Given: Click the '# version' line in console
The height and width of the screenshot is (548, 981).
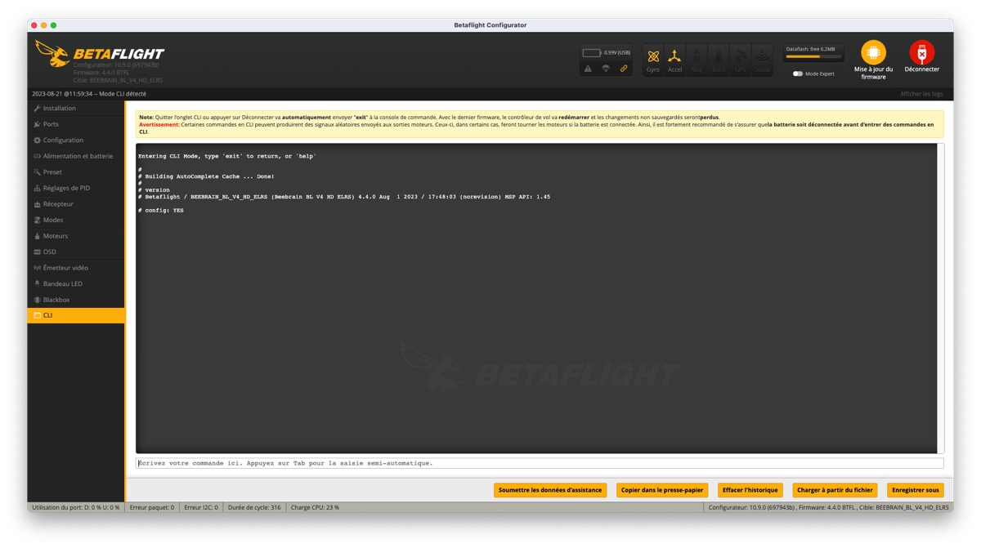Looking at the screenshot, I should pos(155,190).
